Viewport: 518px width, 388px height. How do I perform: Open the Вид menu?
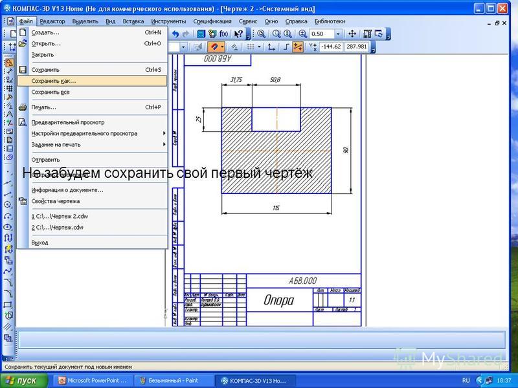110,21
